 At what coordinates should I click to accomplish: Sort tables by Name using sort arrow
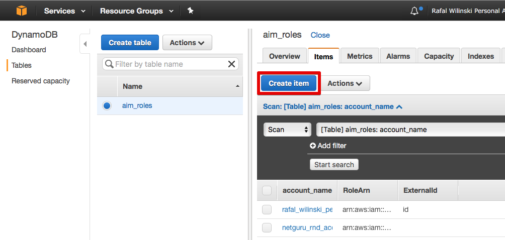tap(238, 86)
